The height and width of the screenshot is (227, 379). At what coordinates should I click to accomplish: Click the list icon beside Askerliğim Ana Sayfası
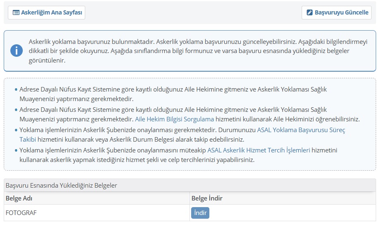(16, 12)
